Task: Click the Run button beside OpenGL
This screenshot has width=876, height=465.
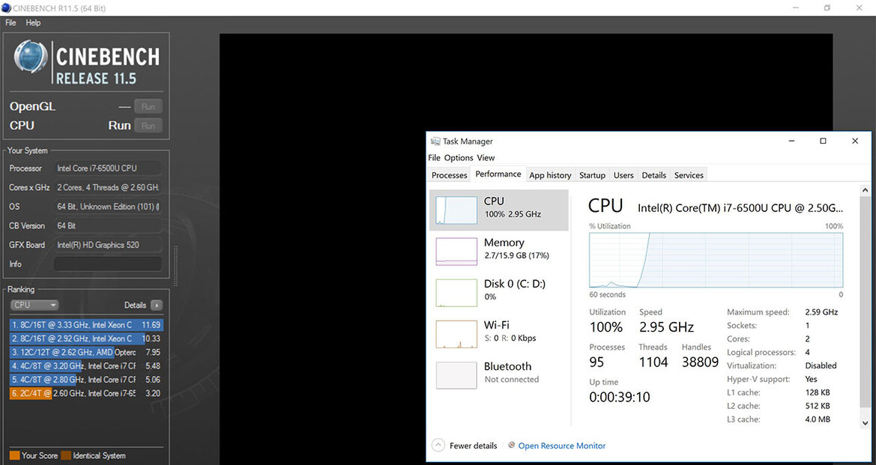Action: pos(148,106)
